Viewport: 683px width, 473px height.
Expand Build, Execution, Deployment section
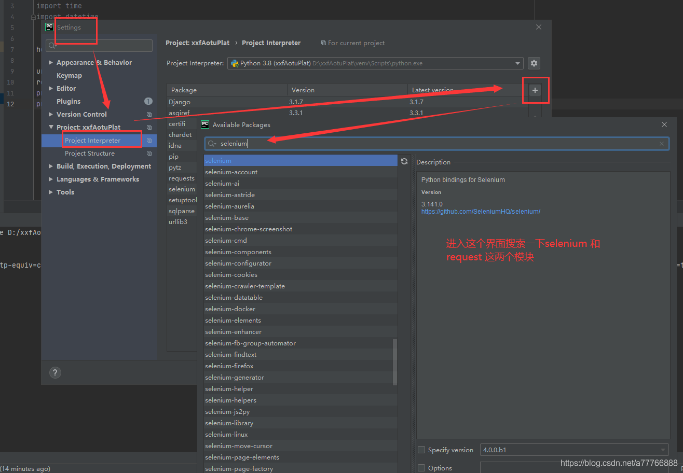coord(51,166)
